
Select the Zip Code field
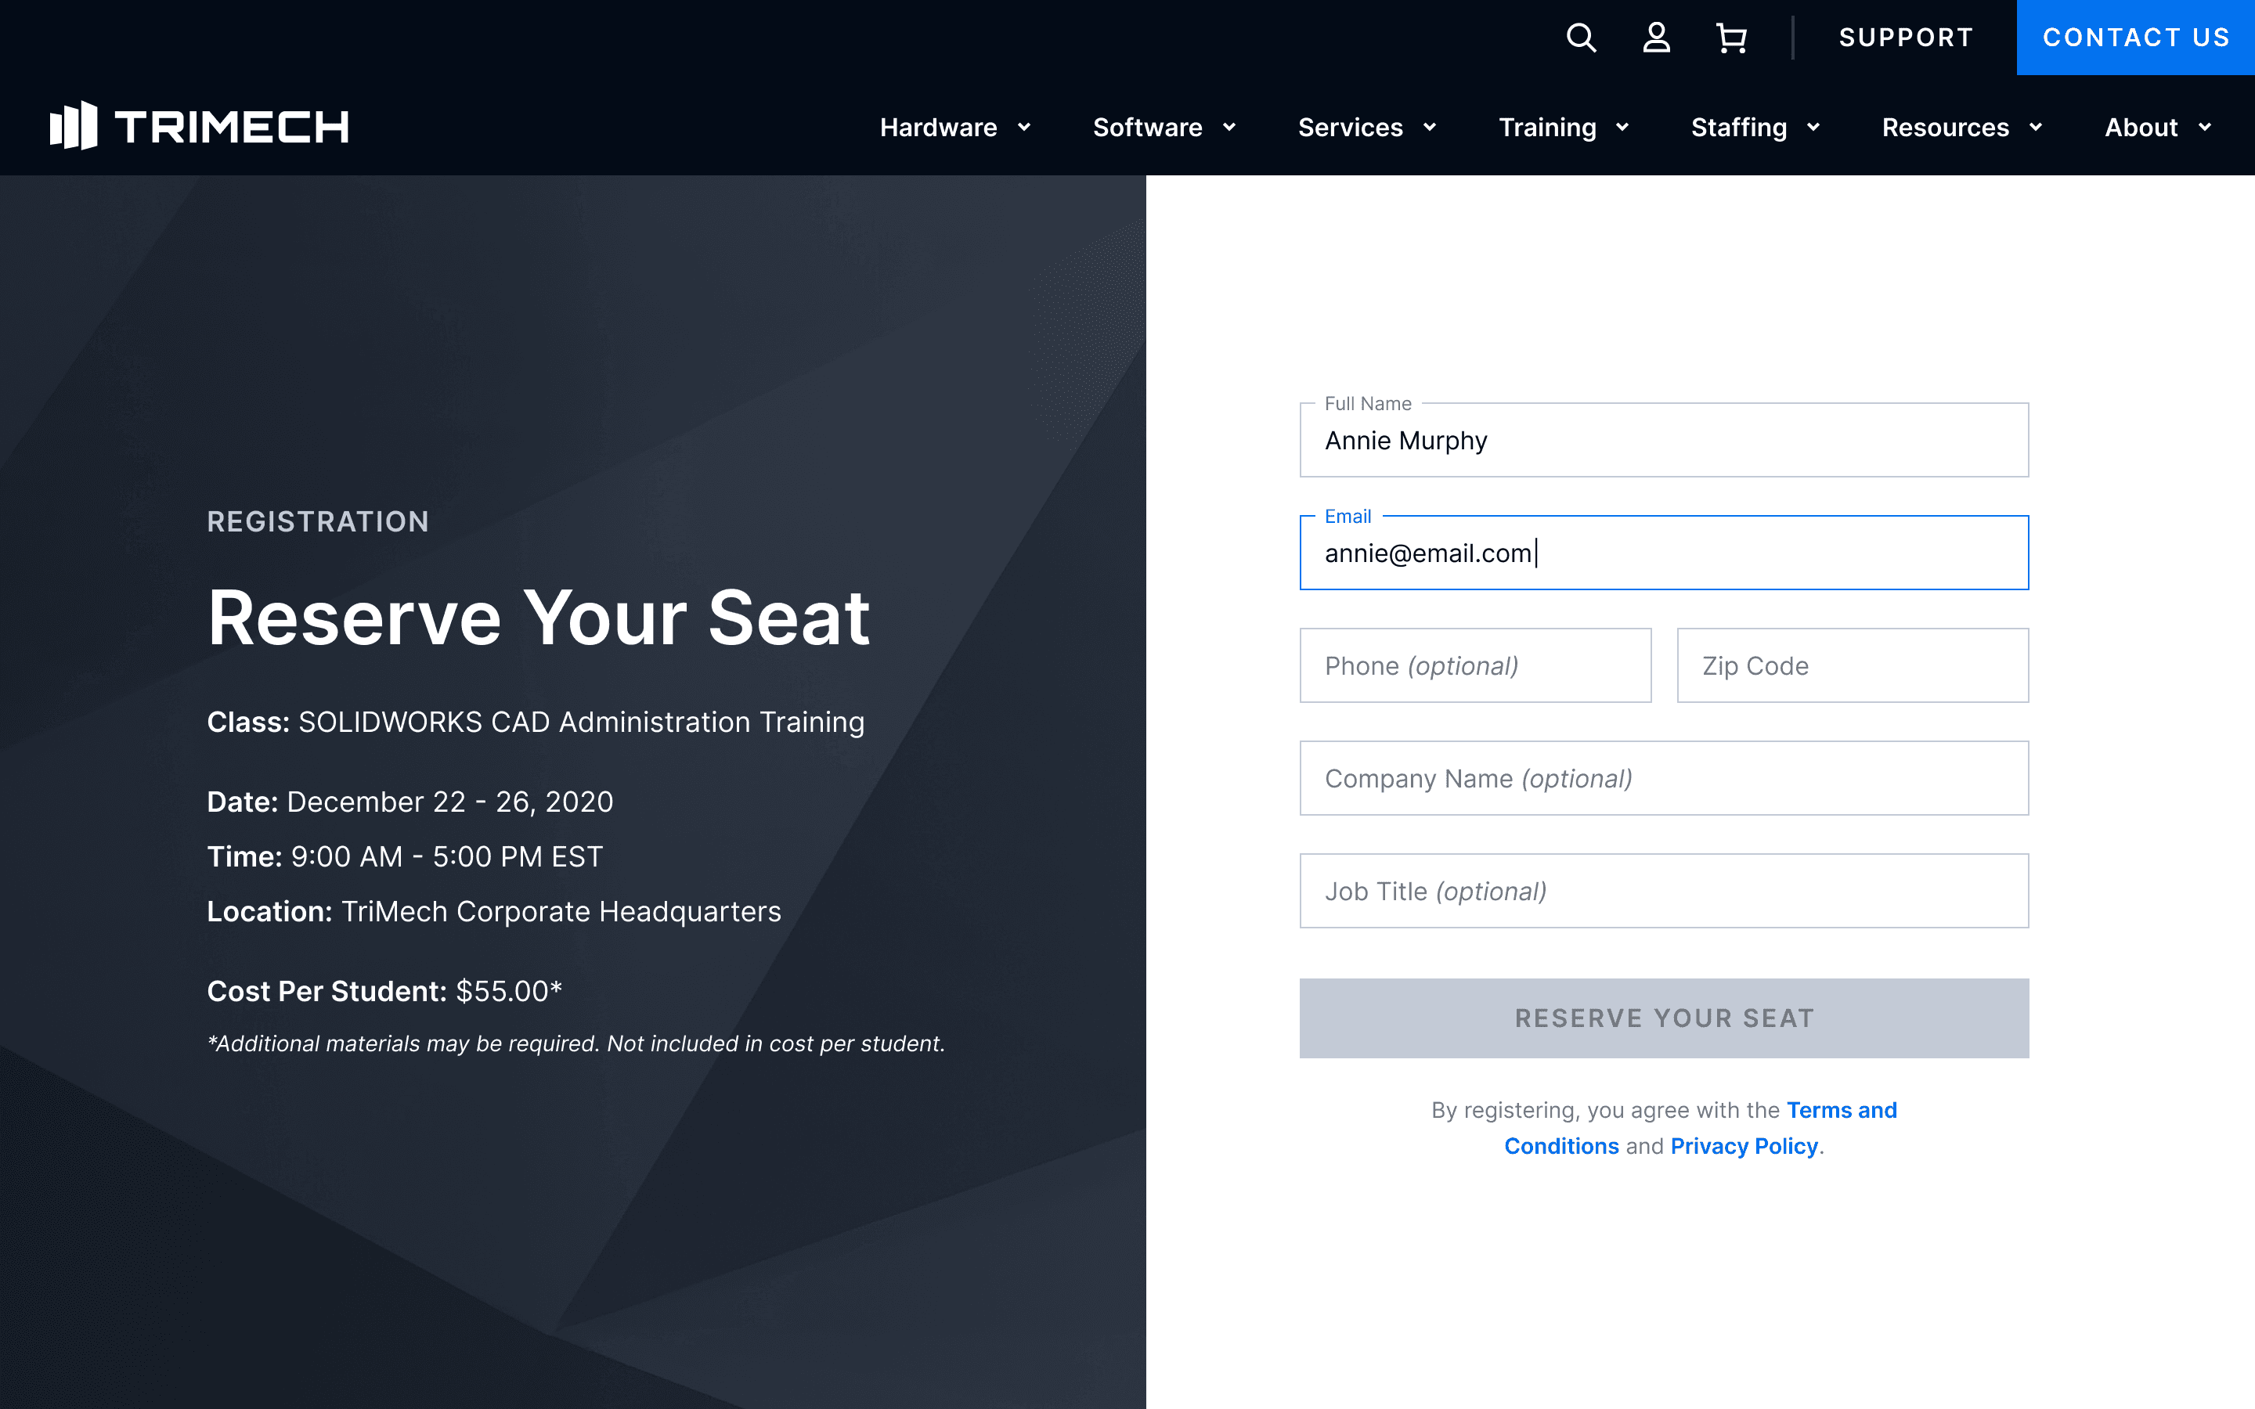(x=1853, y=665)
